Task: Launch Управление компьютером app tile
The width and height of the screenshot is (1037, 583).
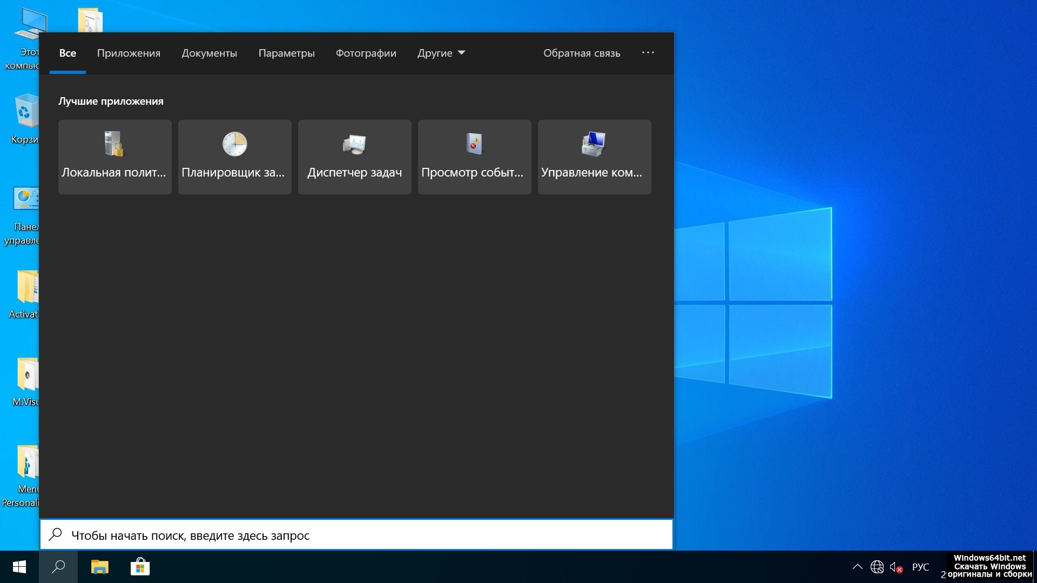Action: click(594, 157)
